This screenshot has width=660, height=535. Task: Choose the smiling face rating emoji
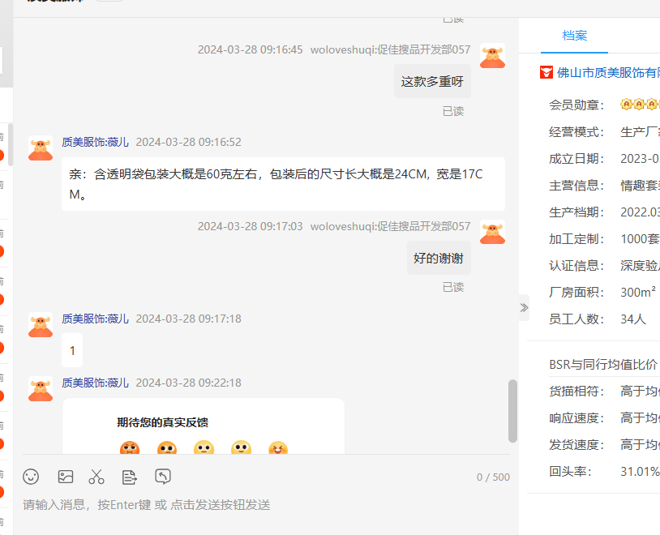coord(241,448)
